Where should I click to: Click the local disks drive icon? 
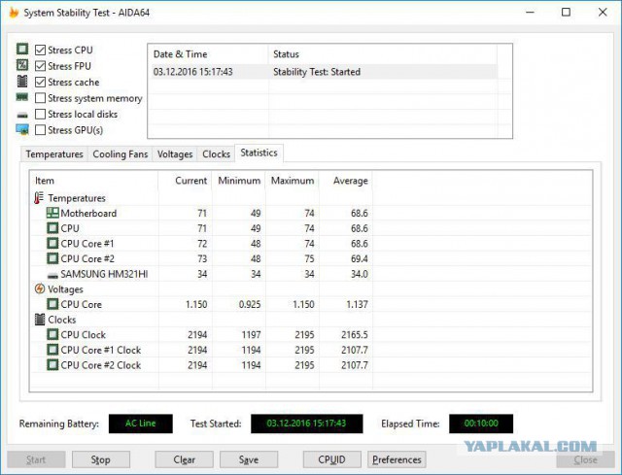pos(22,116)
